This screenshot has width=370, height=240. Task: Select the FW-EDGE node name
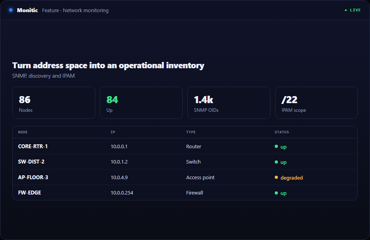tap(30, 193)
